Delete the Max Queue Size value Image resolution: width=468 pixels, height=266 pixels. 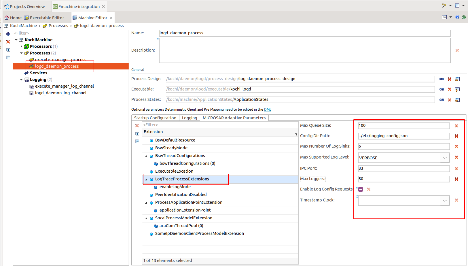click(x=456, y=126)
